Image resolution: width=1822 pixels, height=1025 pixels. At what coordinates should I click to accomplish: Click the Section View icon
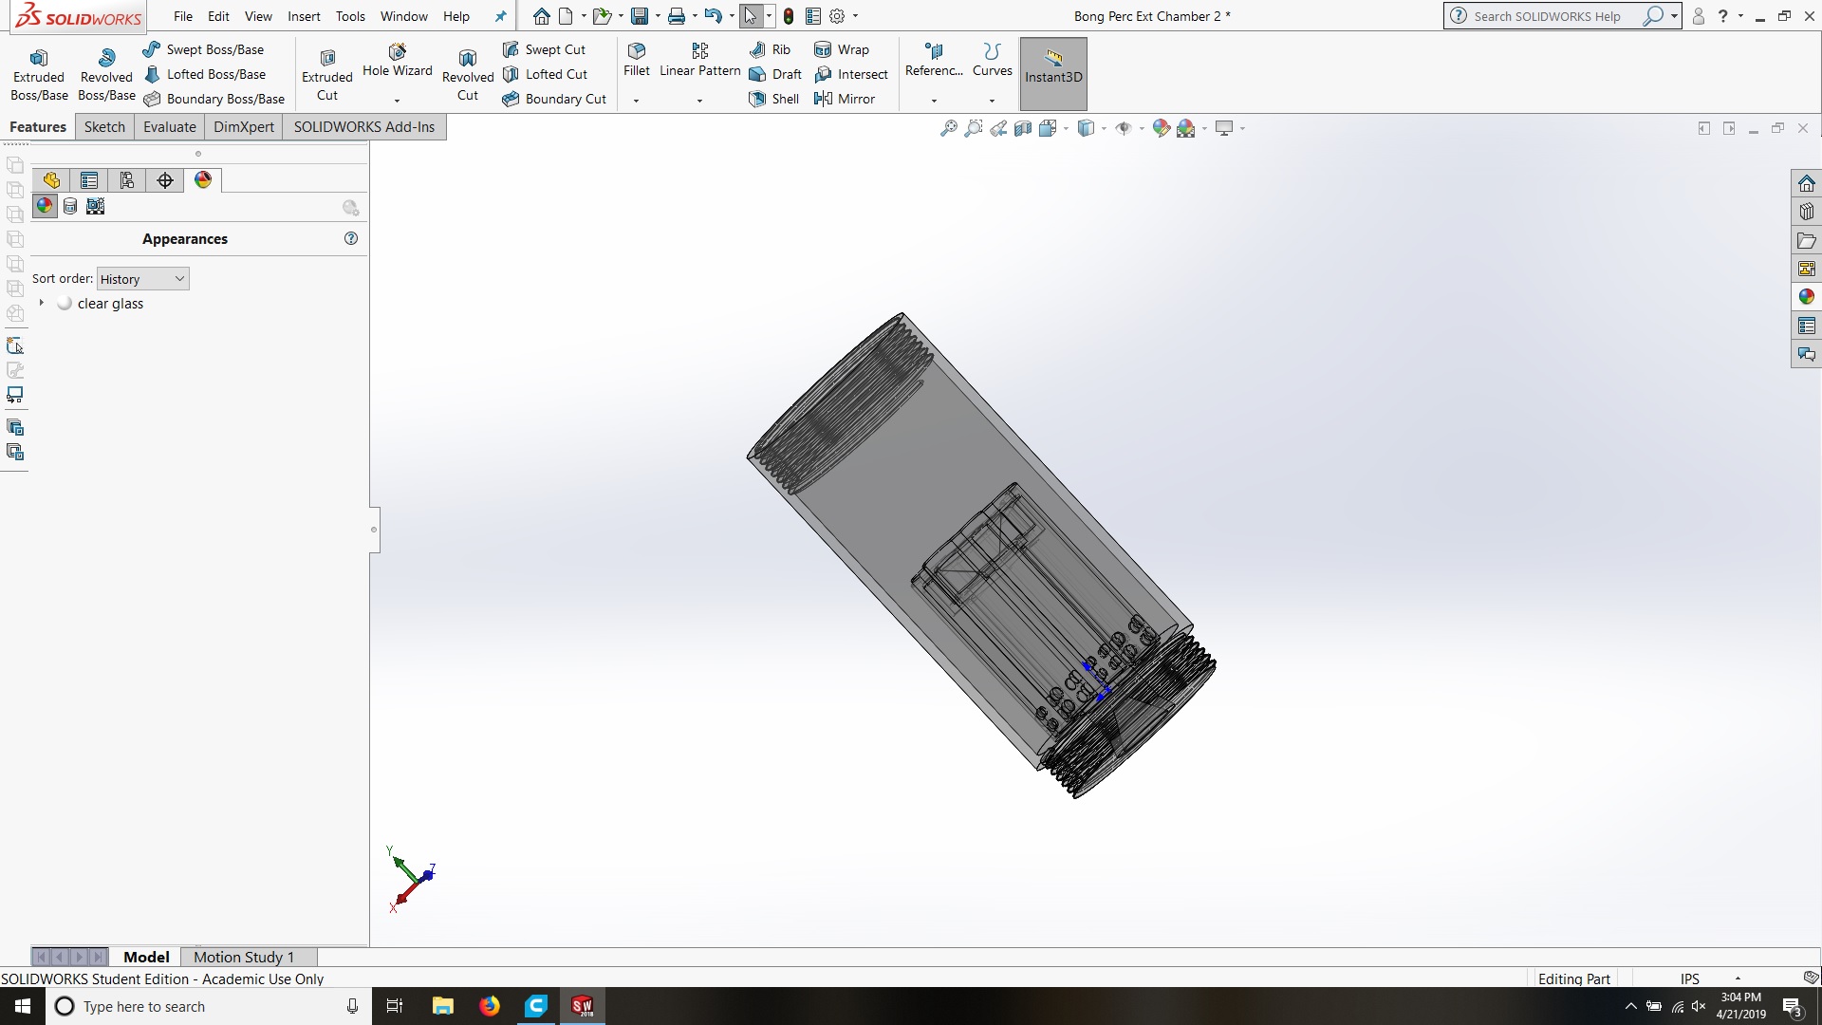pyautogui.click(x=1023, y=128)
